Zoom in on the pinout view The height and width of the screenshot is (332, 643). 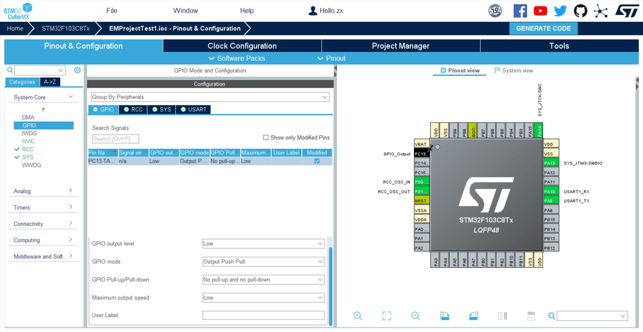[358, 316]
